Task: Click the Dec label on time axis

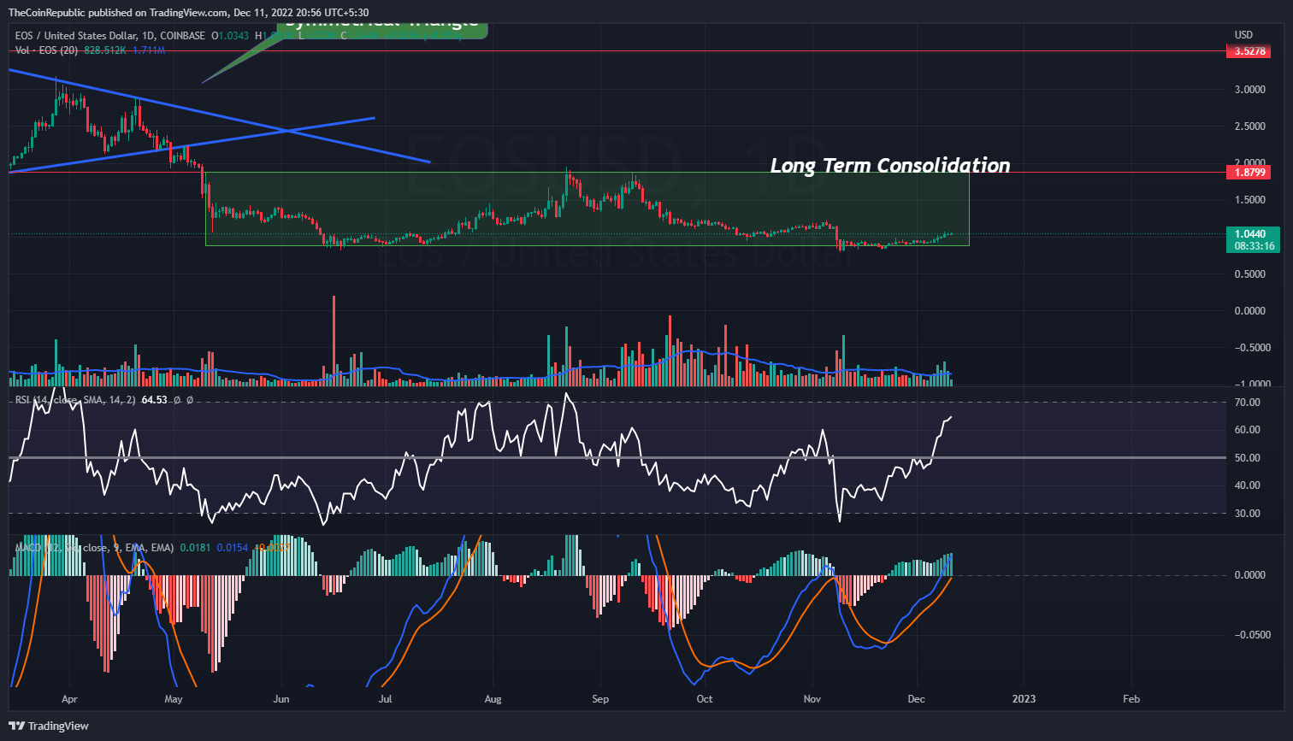Action: [917, 699]
